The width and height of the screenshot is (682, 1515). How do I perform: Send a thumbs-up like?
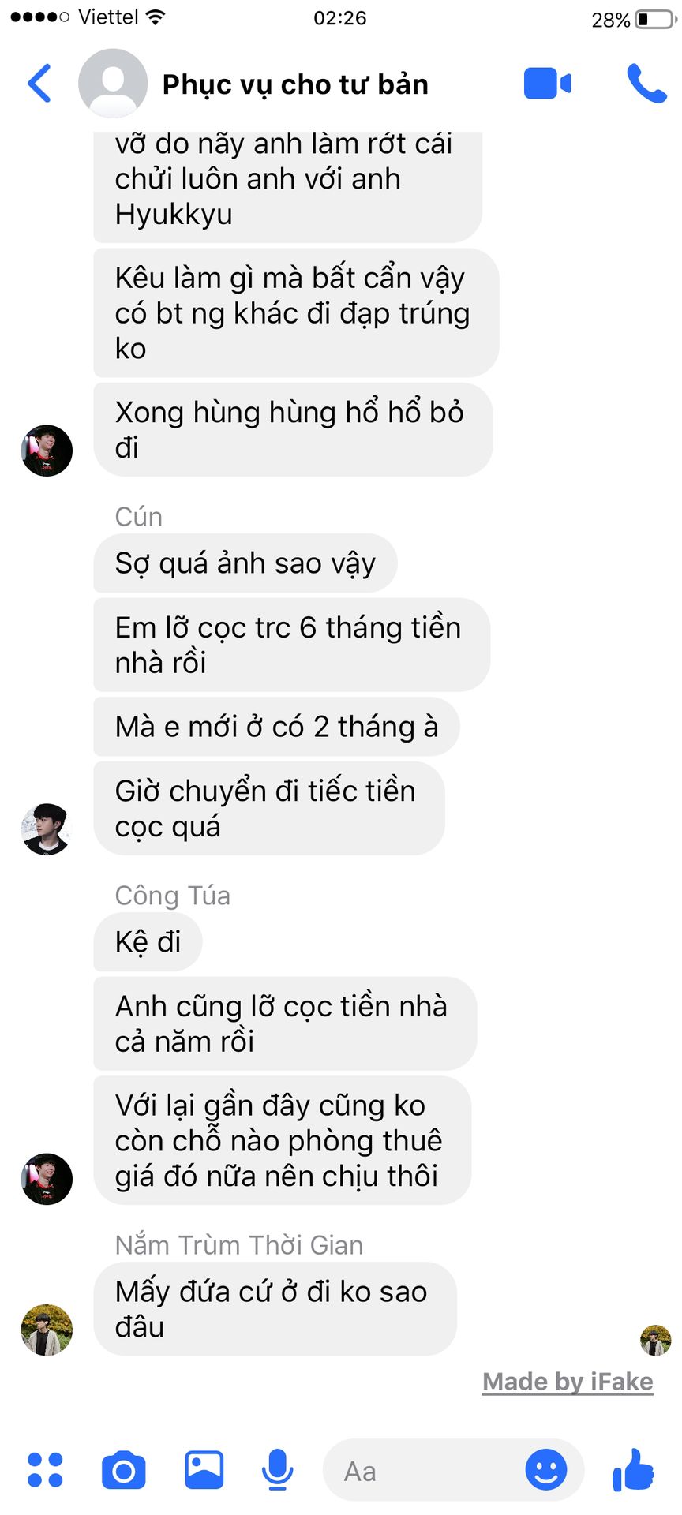pyautogui.click(x=633, y=1470)
